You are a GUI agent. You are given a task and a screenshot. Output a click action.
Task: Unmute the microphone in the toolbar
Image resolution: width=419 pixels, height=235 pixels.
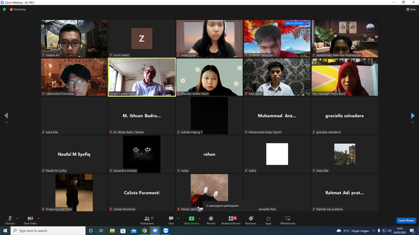10,220
